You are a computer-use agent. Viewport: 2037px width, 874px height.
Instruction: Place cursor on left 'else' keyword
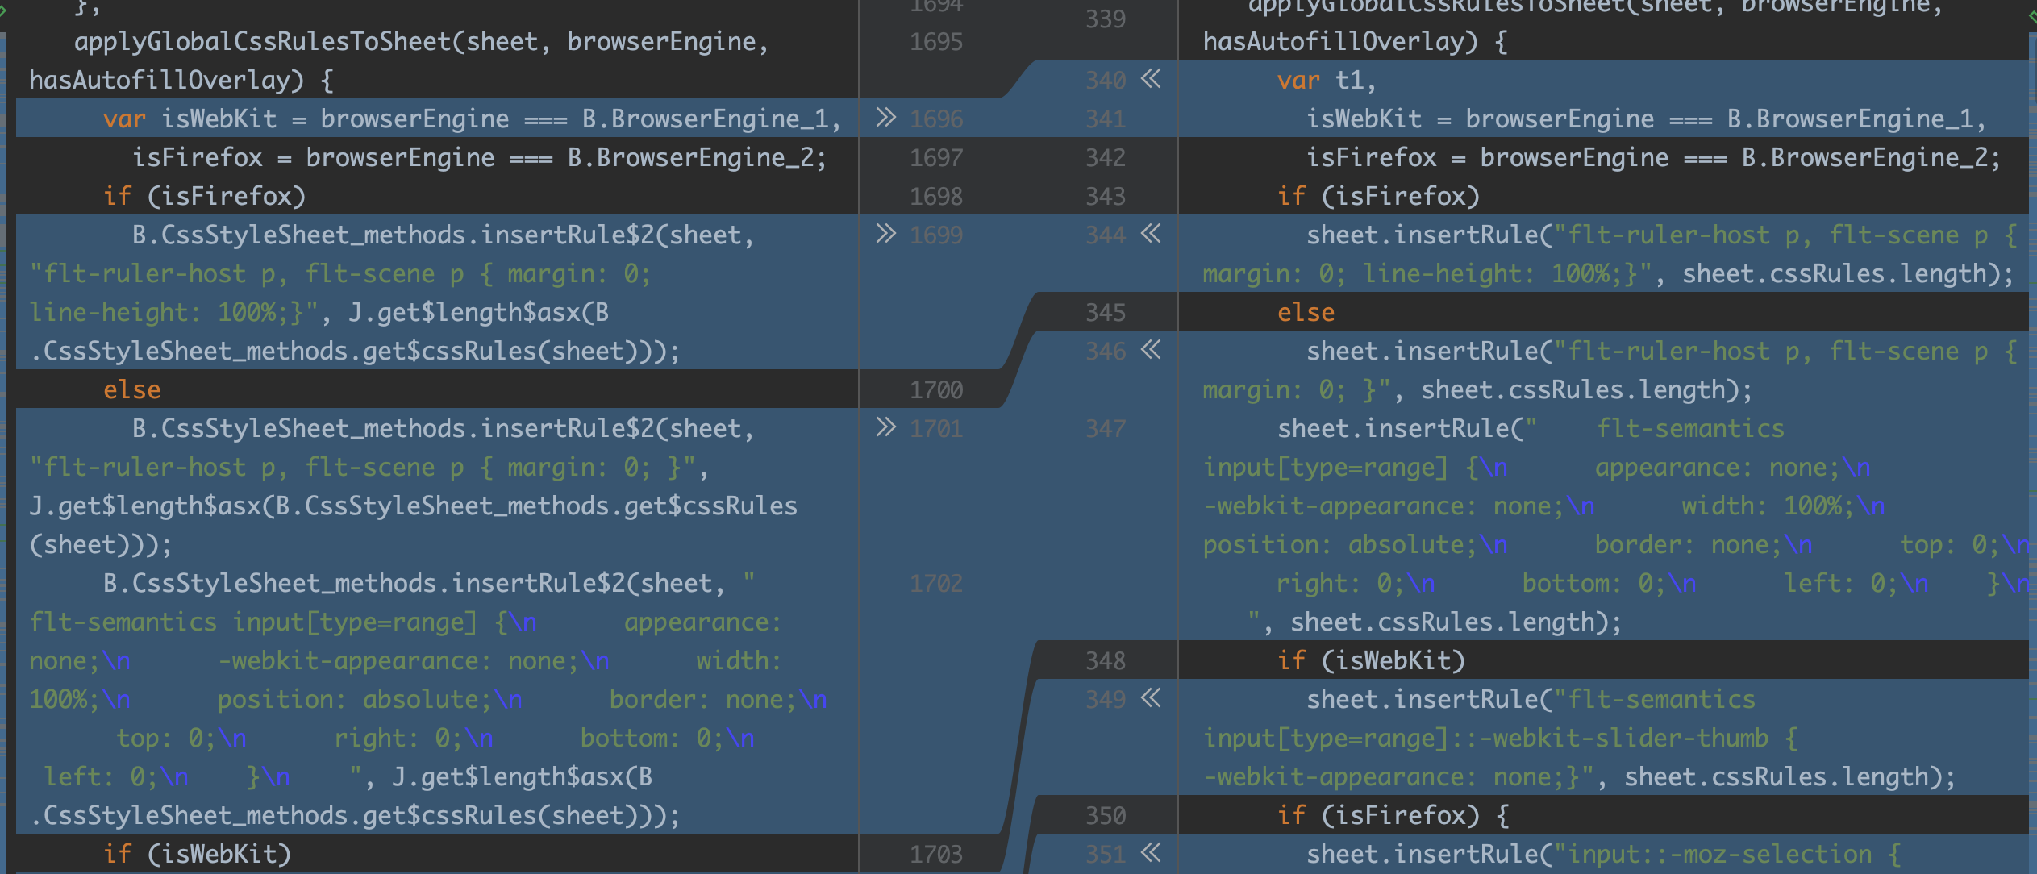point(131,390)
